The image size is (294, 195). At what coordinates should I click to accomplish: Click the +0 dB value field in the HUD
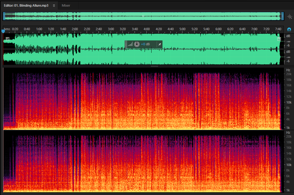pyautogui.click(x=145, y=44)
